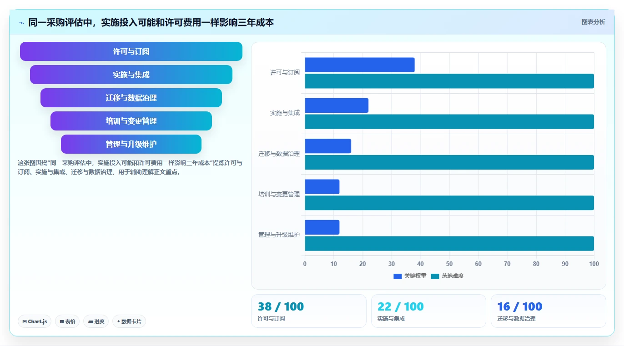The height and width of the screenshot is (346, 624).
Task: Click the 表格 tag chip
Action: (67, 321)
